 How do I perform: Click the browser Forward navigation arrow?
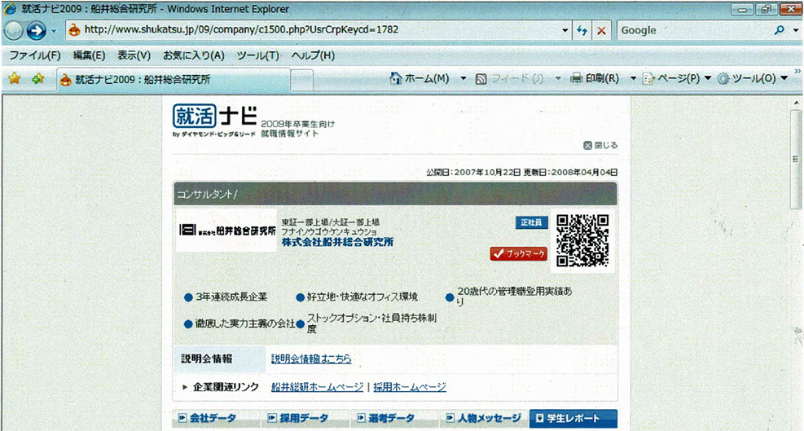coord(37,31)
